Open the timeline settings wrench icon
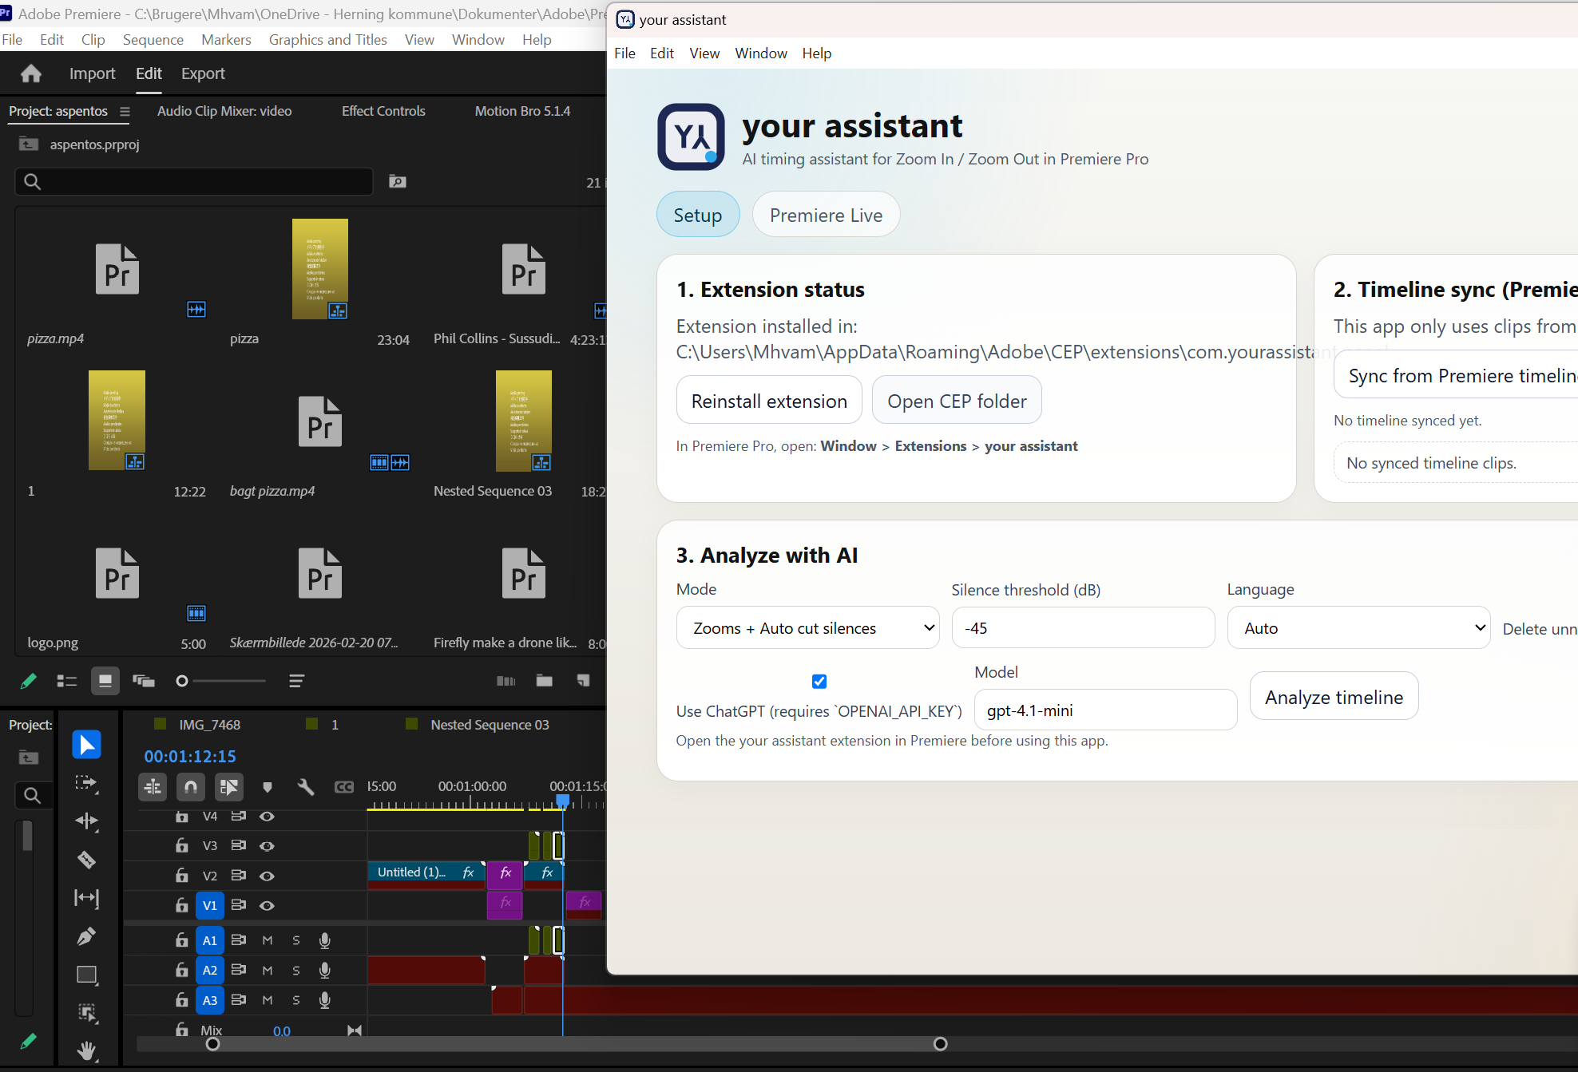Viewport: 1578px width, 1072px height. (x=306, y=787)
